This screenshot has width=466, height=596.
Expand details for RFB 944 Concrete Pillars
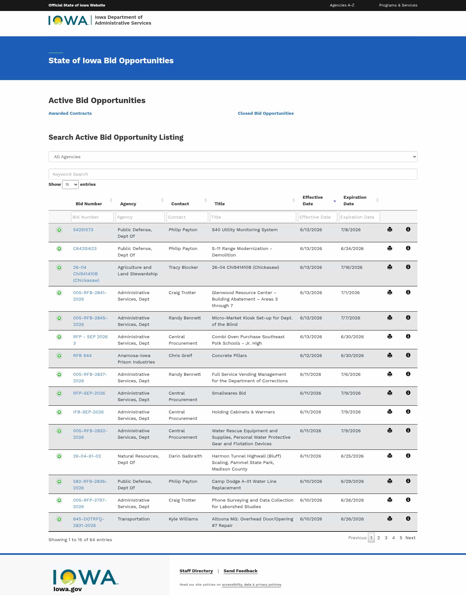coord(59,356)
